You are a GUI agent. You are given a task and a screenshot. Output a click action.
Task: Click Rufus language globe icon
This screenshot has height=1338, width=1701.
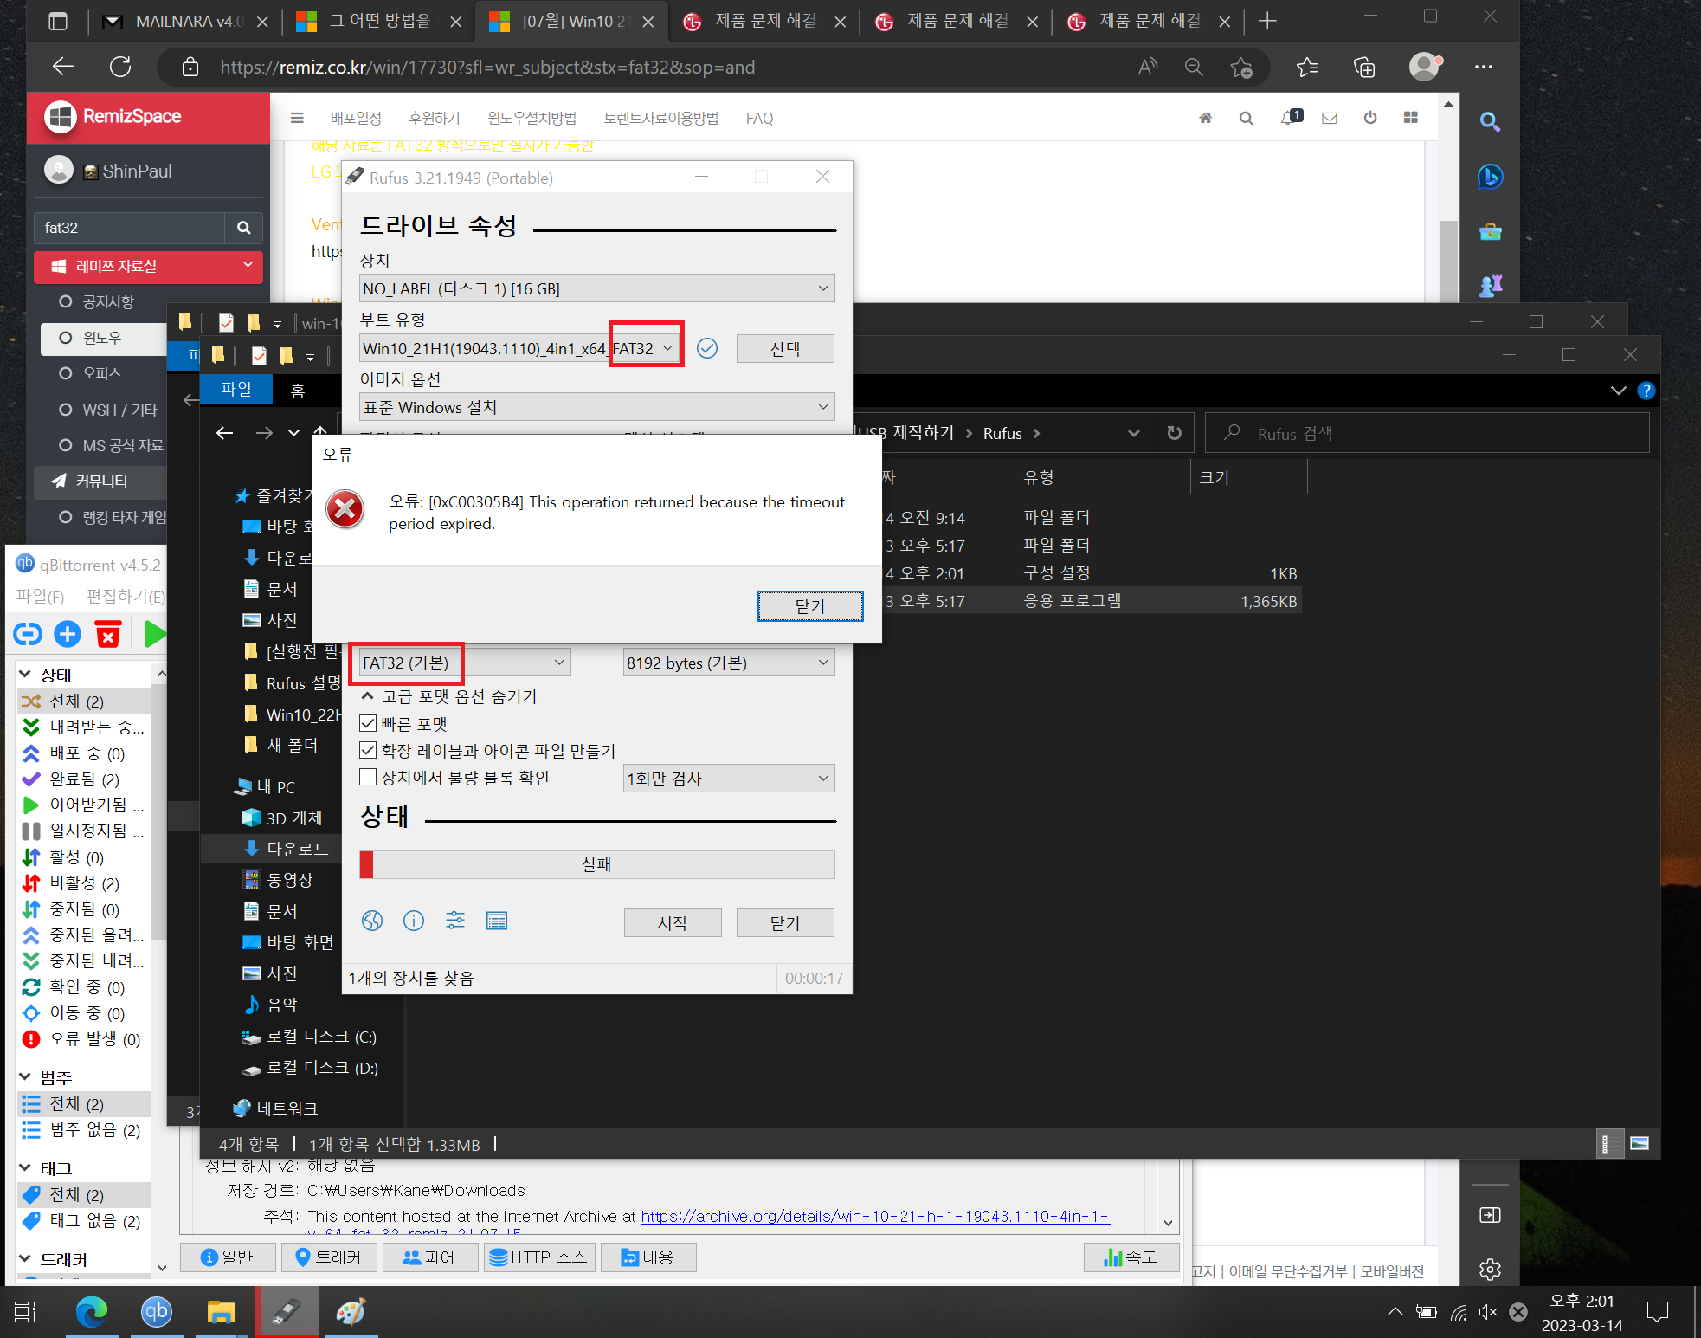coord(372,921)
